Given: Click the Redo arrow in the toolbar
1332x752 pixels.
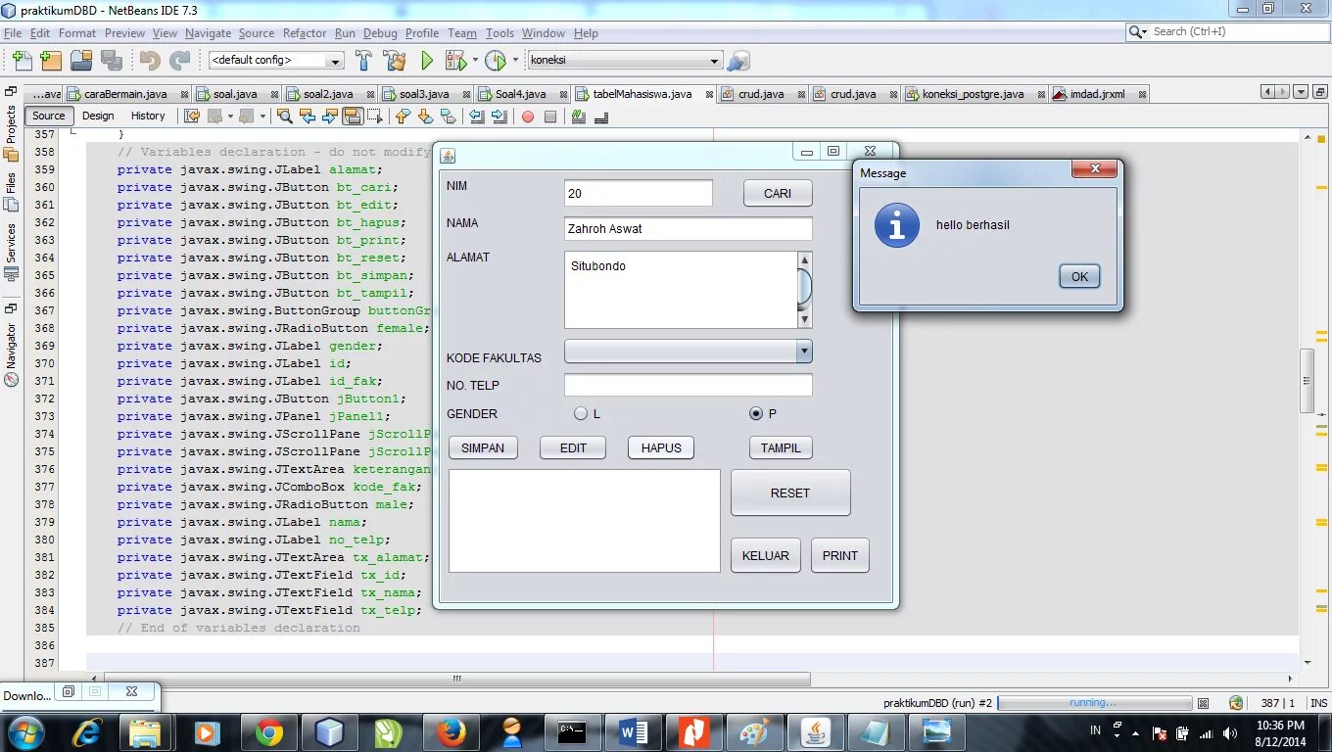Looking at the screenshot, I should point(180,61).
